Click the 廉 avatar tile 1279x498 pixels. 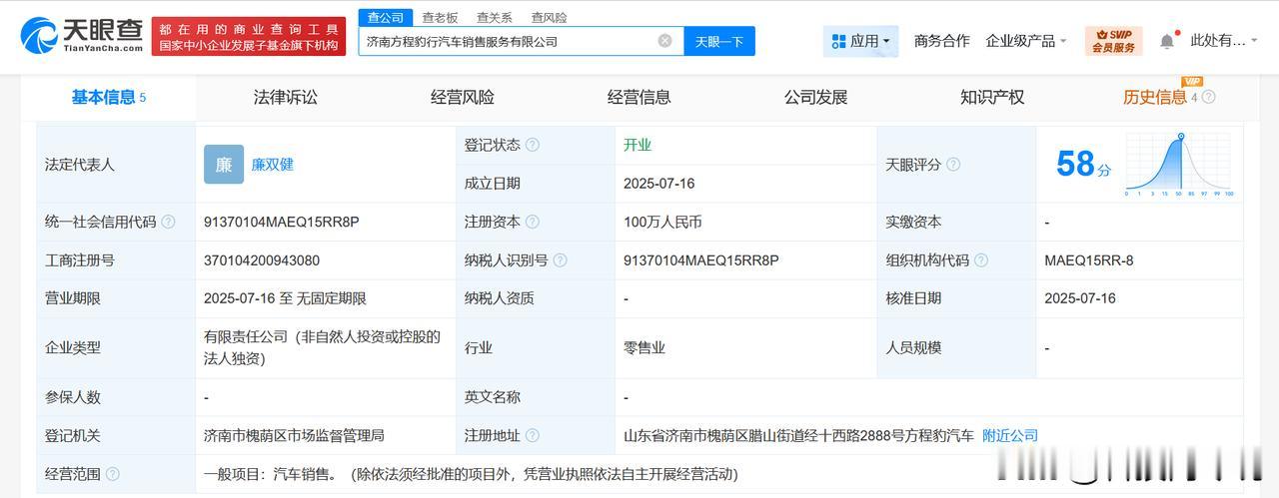click(224, 165)
